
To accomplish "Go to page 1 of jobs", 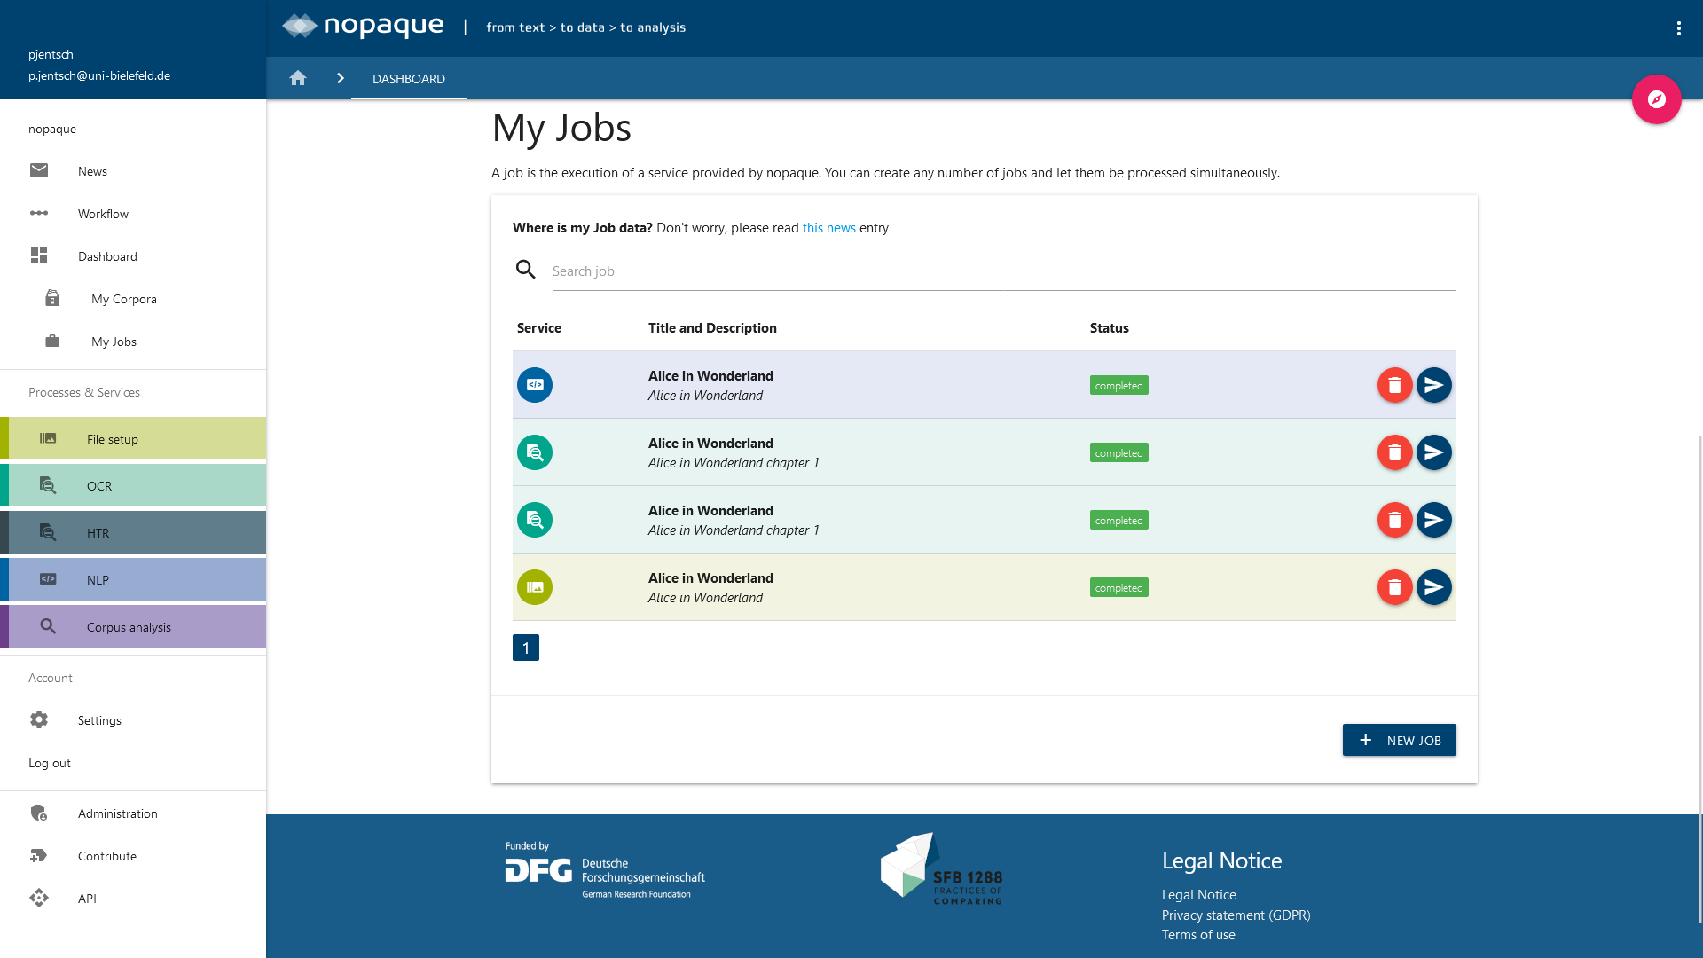I will pyautogui.click(x=526, y=648).
